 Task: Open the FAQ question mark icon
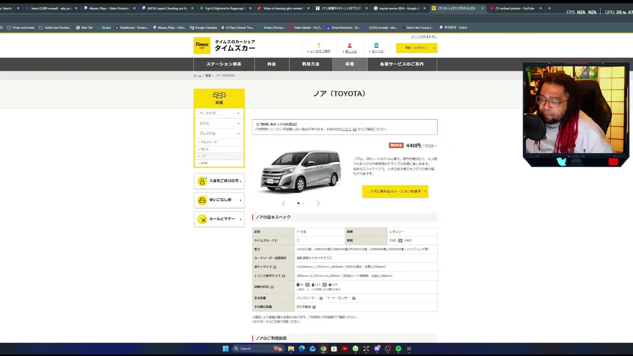point(319,45)
